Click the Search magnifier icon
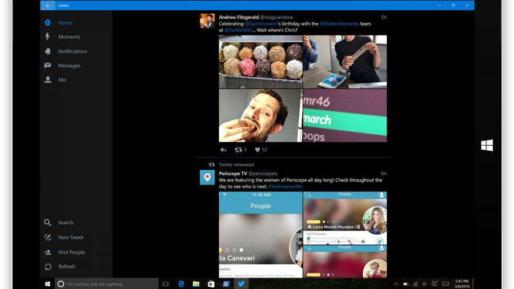This screenshot has height=289, width=514. click(47, 223)
